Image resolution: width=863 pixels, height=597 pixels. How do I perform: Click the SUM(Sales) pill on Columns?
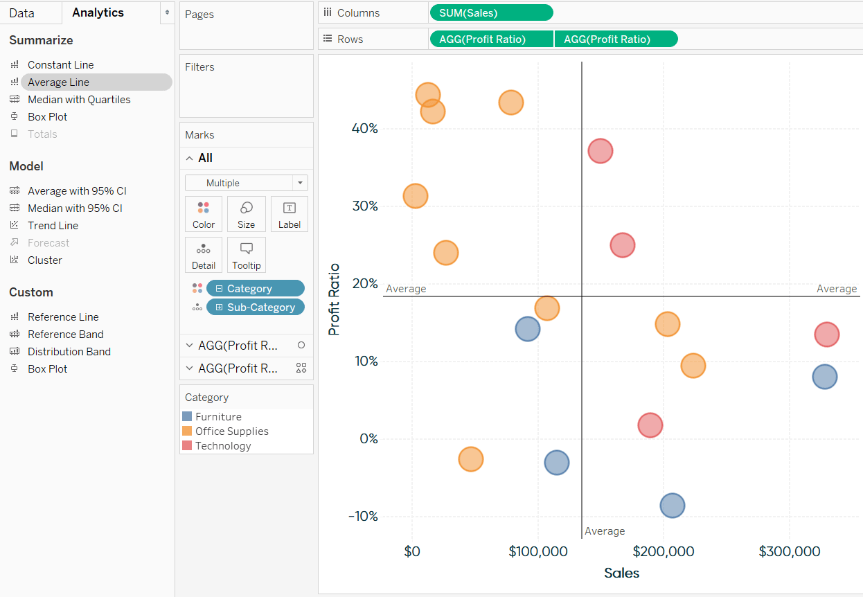(491, 12)
